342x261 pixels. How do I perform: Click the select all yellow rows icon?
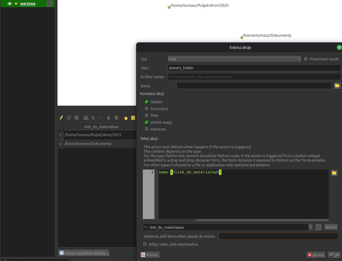pos(133,118)
